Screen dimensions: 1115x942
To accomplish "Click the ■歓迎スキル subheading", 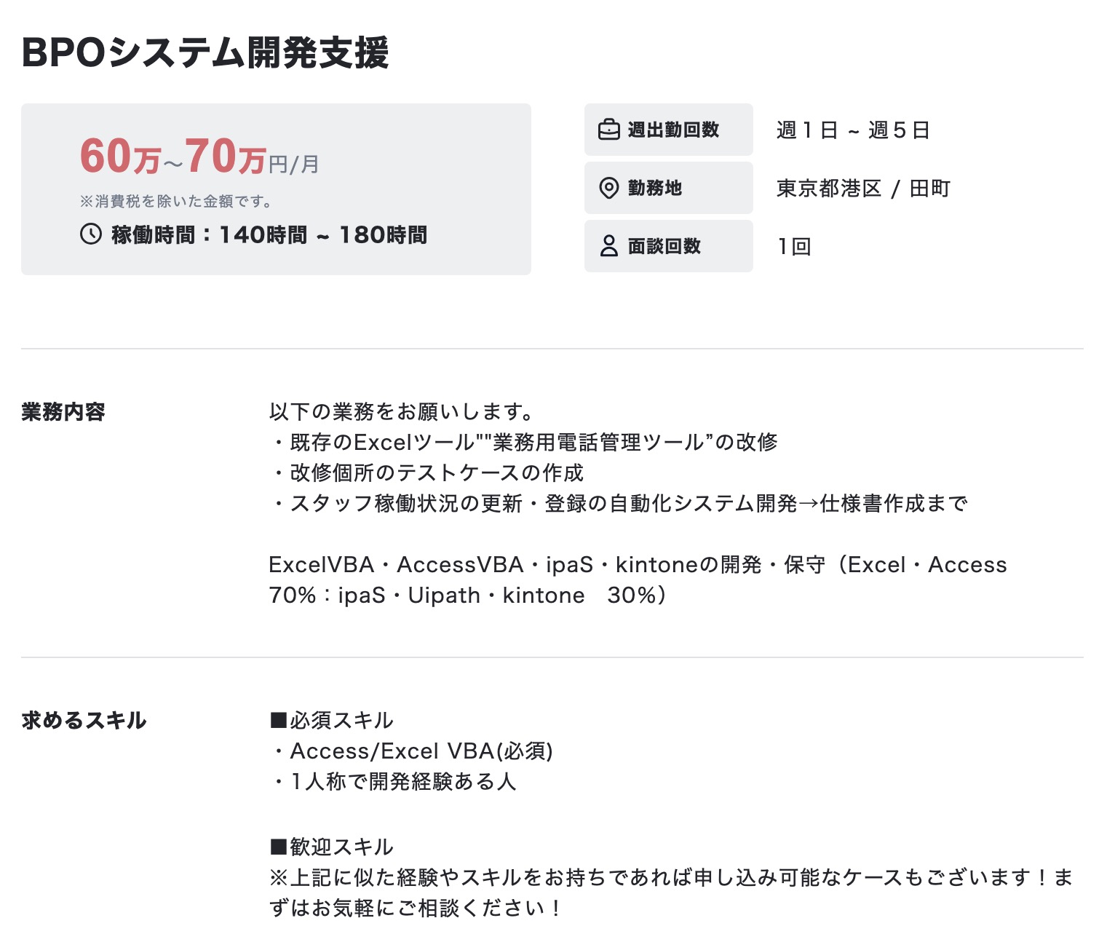I will click(331, 847).
